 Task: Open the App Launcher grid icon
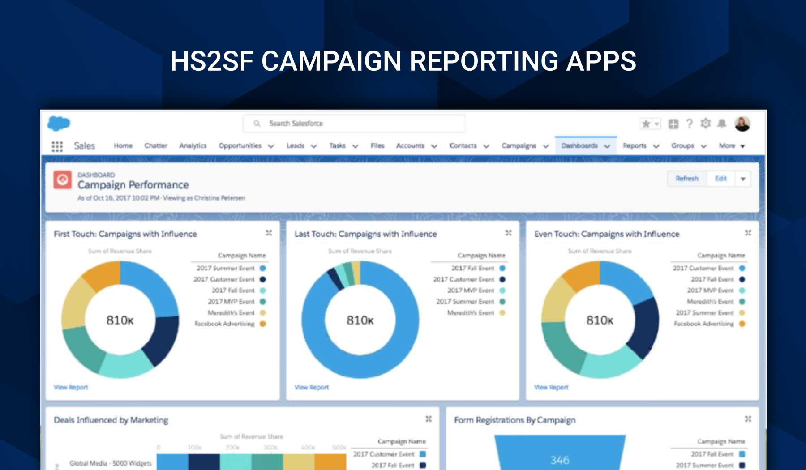click(57, 146)
